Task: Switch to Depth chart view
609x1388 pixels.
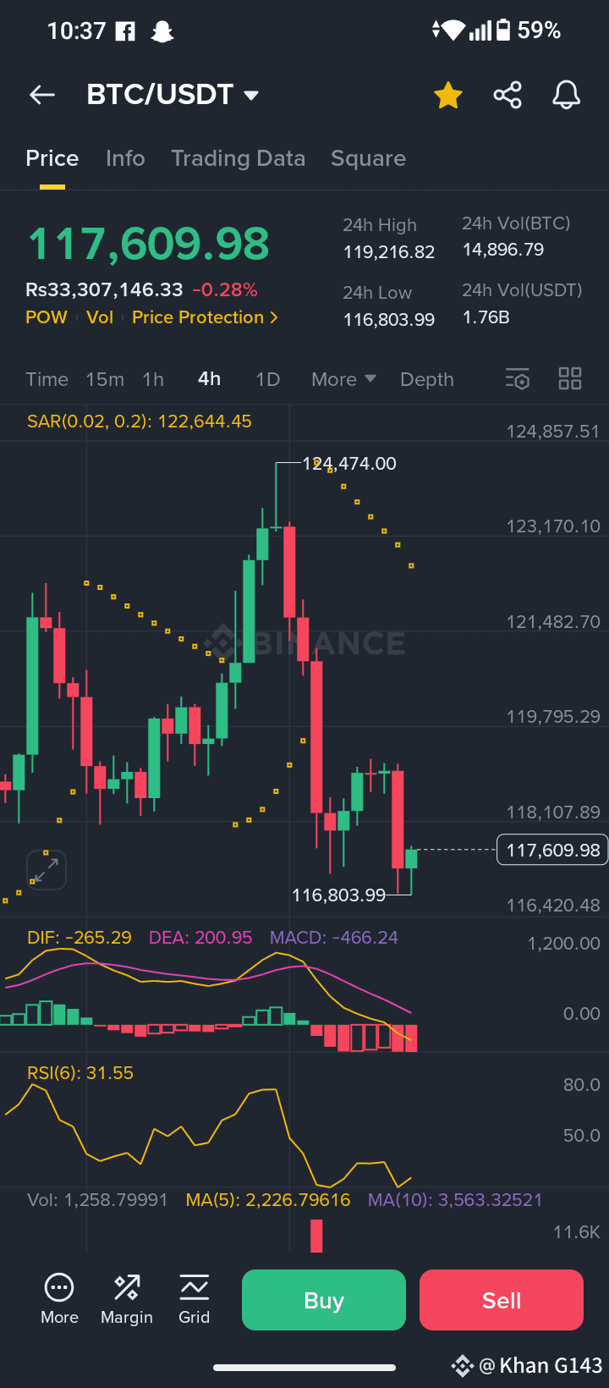Action: click(427, 379)
